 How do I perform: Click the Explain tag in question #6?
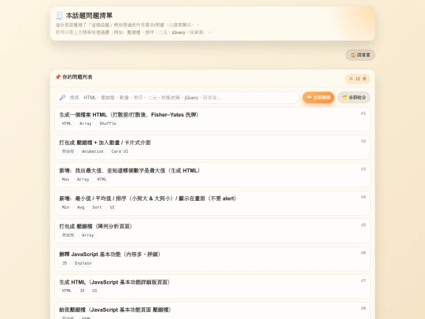pos(83,263)
